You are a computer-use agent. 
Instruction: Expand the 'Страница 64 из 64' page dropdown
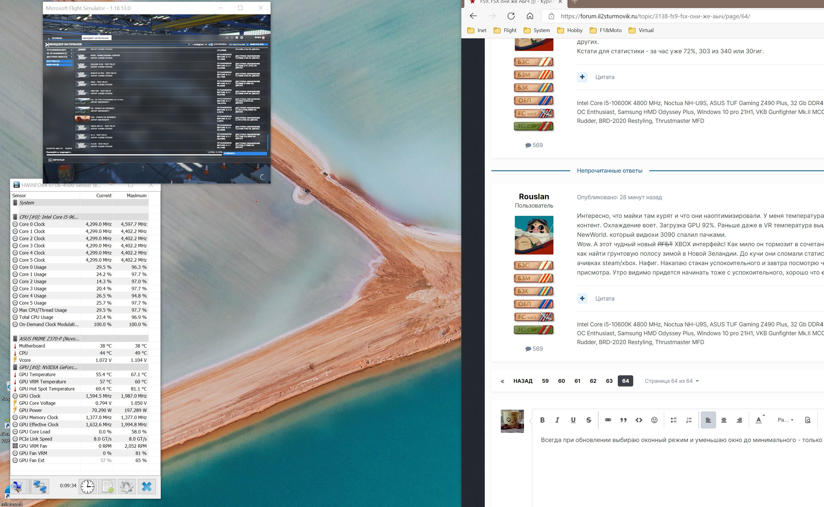point(671,381)
